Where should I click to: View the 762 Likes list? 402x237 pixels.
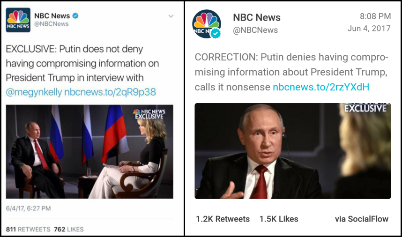(x=69, y=230)
